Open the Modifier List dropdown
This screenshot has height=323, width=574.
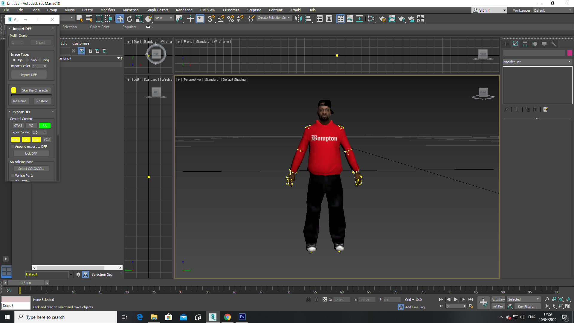click(537, 62)
